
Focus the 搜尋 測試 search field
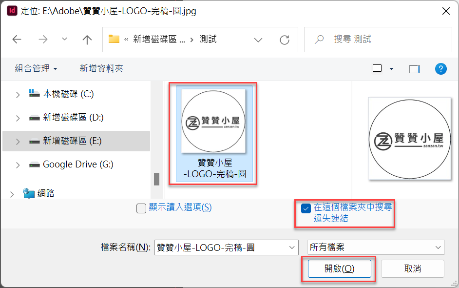pos(378,40)
